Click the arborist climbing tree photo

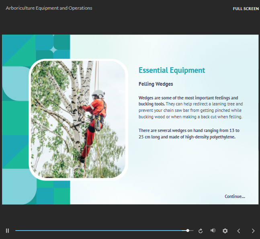coord(78,119)
